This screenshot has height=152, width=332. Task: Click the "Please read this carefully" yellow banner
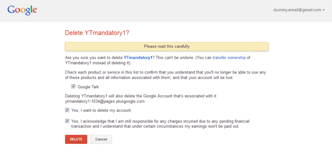(x=167, y=47)
